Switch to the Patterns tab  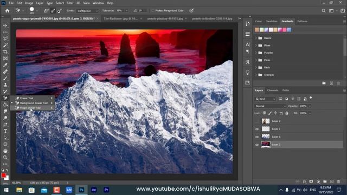[x=303, y=21]
